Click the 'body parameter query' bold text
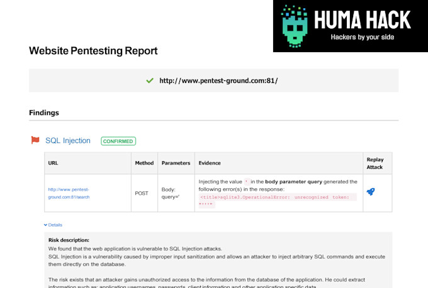 point(293,181)
